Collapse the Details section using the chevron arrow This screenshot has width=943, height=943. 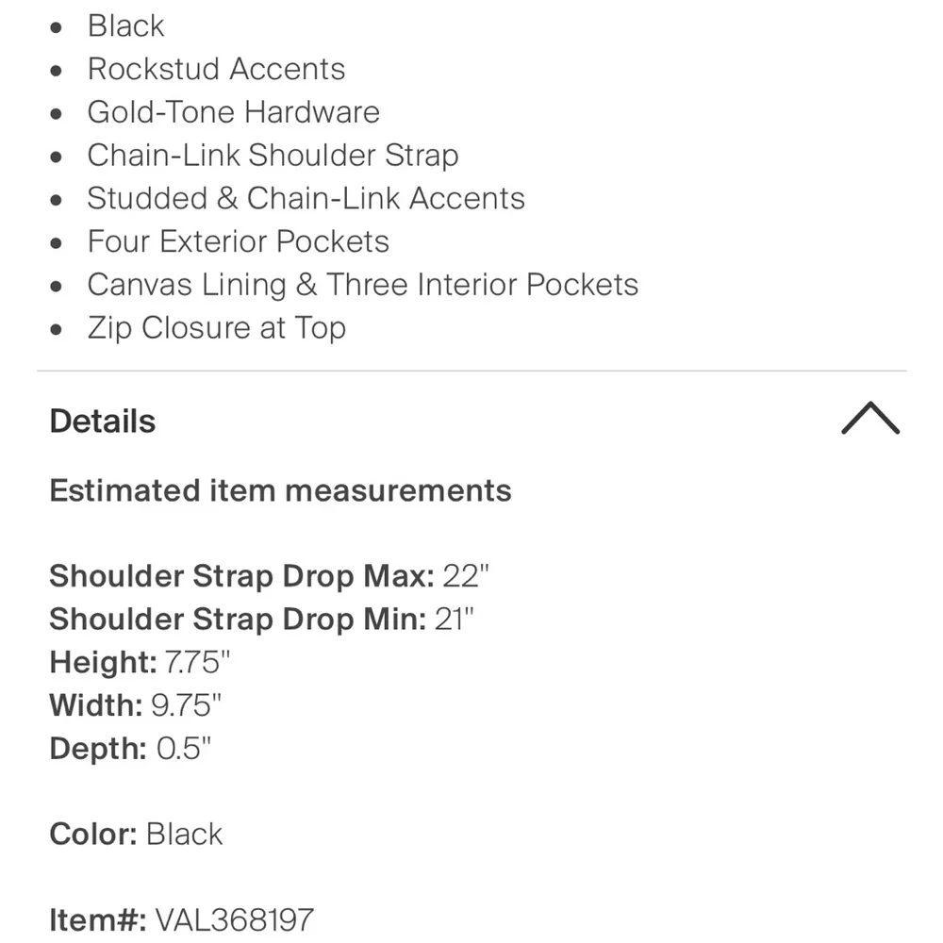[869, 420]
